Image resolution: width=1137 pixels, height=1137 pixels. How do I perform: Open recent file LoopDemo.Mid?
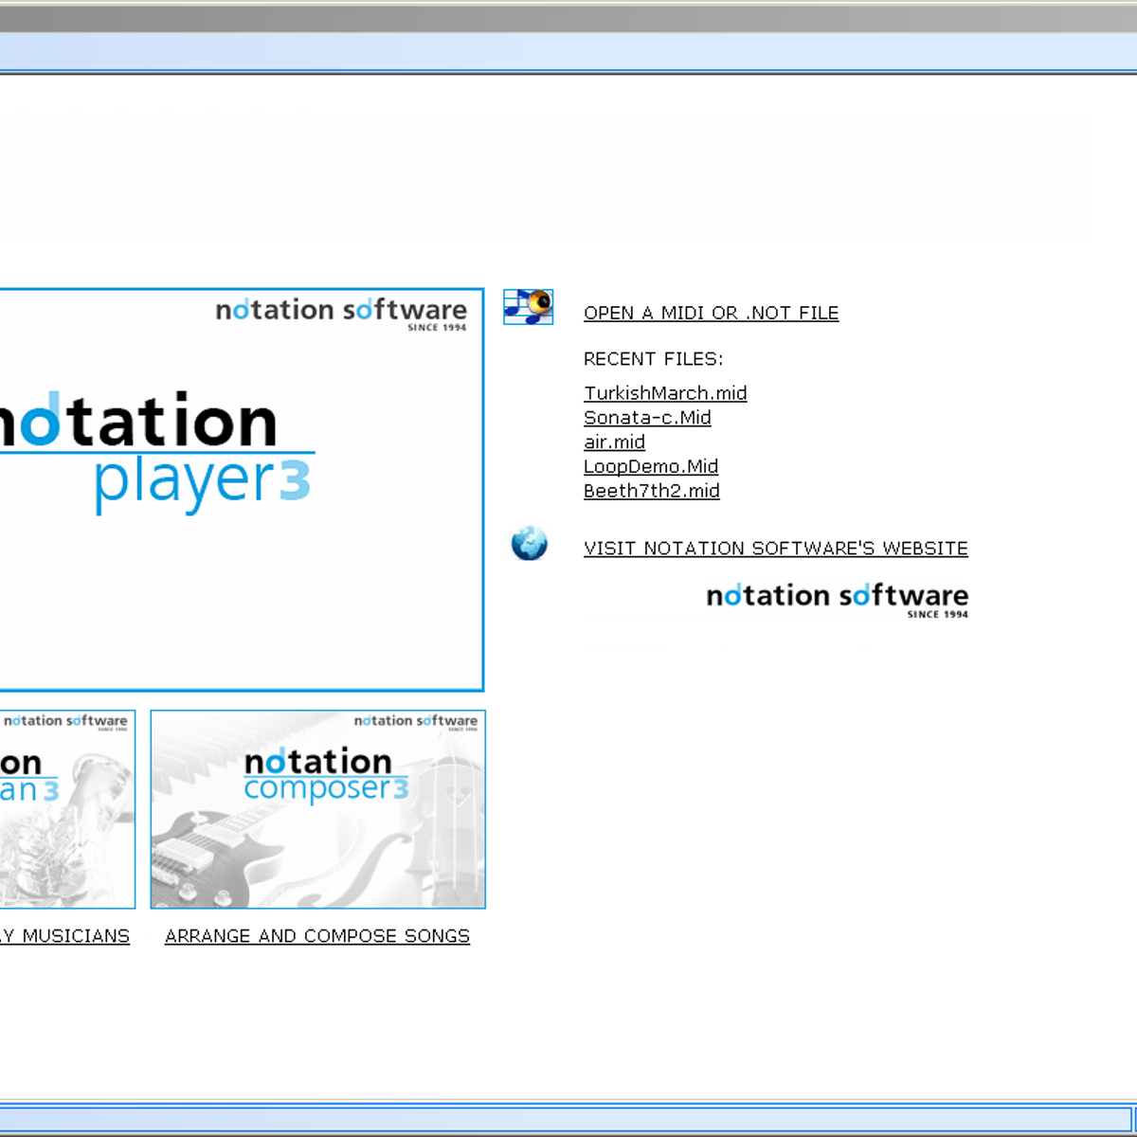coord(651,467)
